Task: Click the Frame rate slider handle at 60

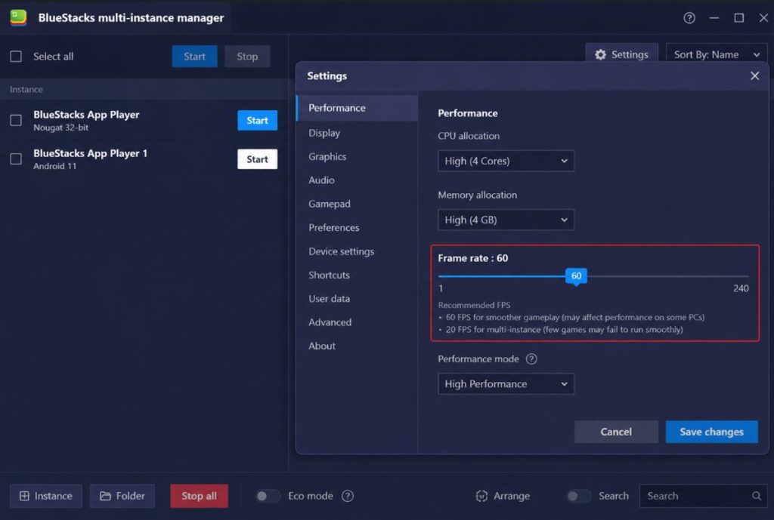Action: (576, 276)
